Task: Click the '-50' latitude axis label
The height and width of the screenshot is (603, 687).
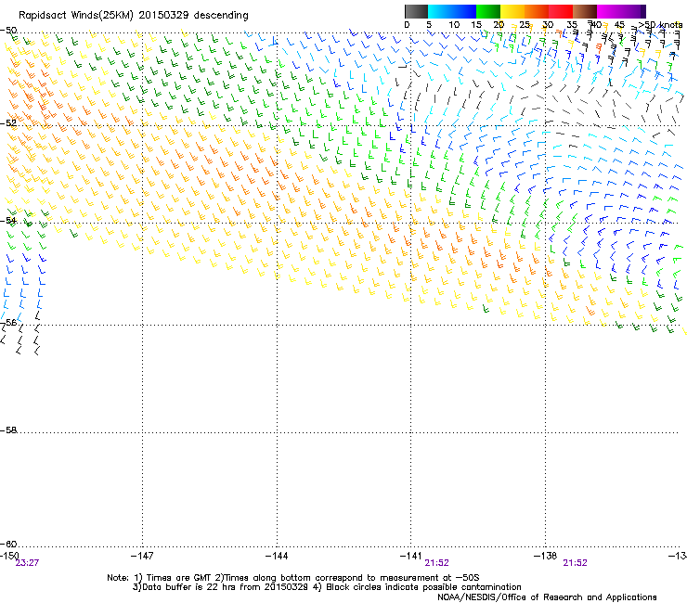Action: 8,31
